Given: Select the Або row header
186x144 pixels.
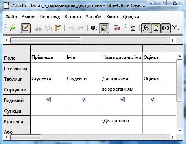Looking at the screenshot, I should 17,130.
